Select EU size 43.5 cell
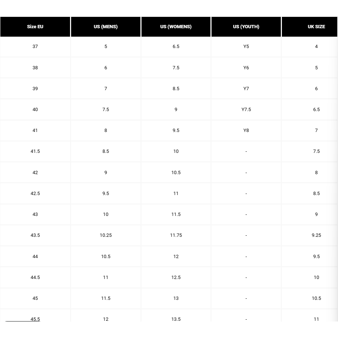The image size is (338, 338). click(x=35, y=235)
